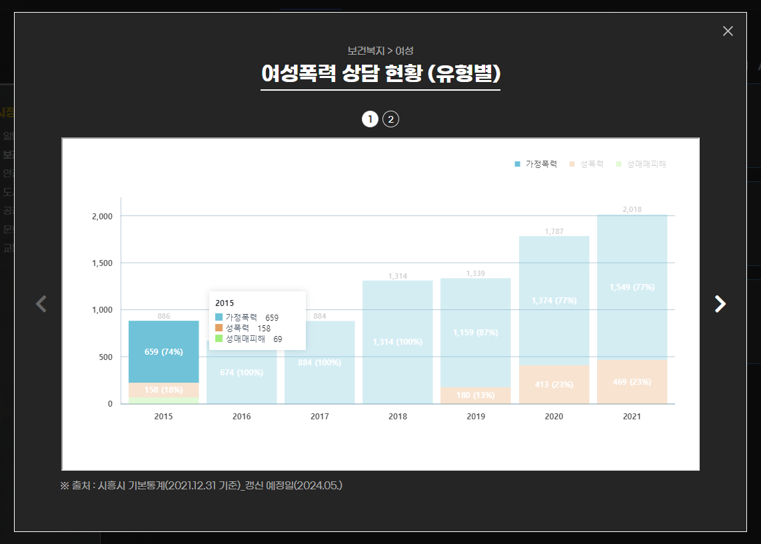Click the chart title 여성폭력 상담 현황
The height and width of the screenshot is (544, 761).
(380, 73)
